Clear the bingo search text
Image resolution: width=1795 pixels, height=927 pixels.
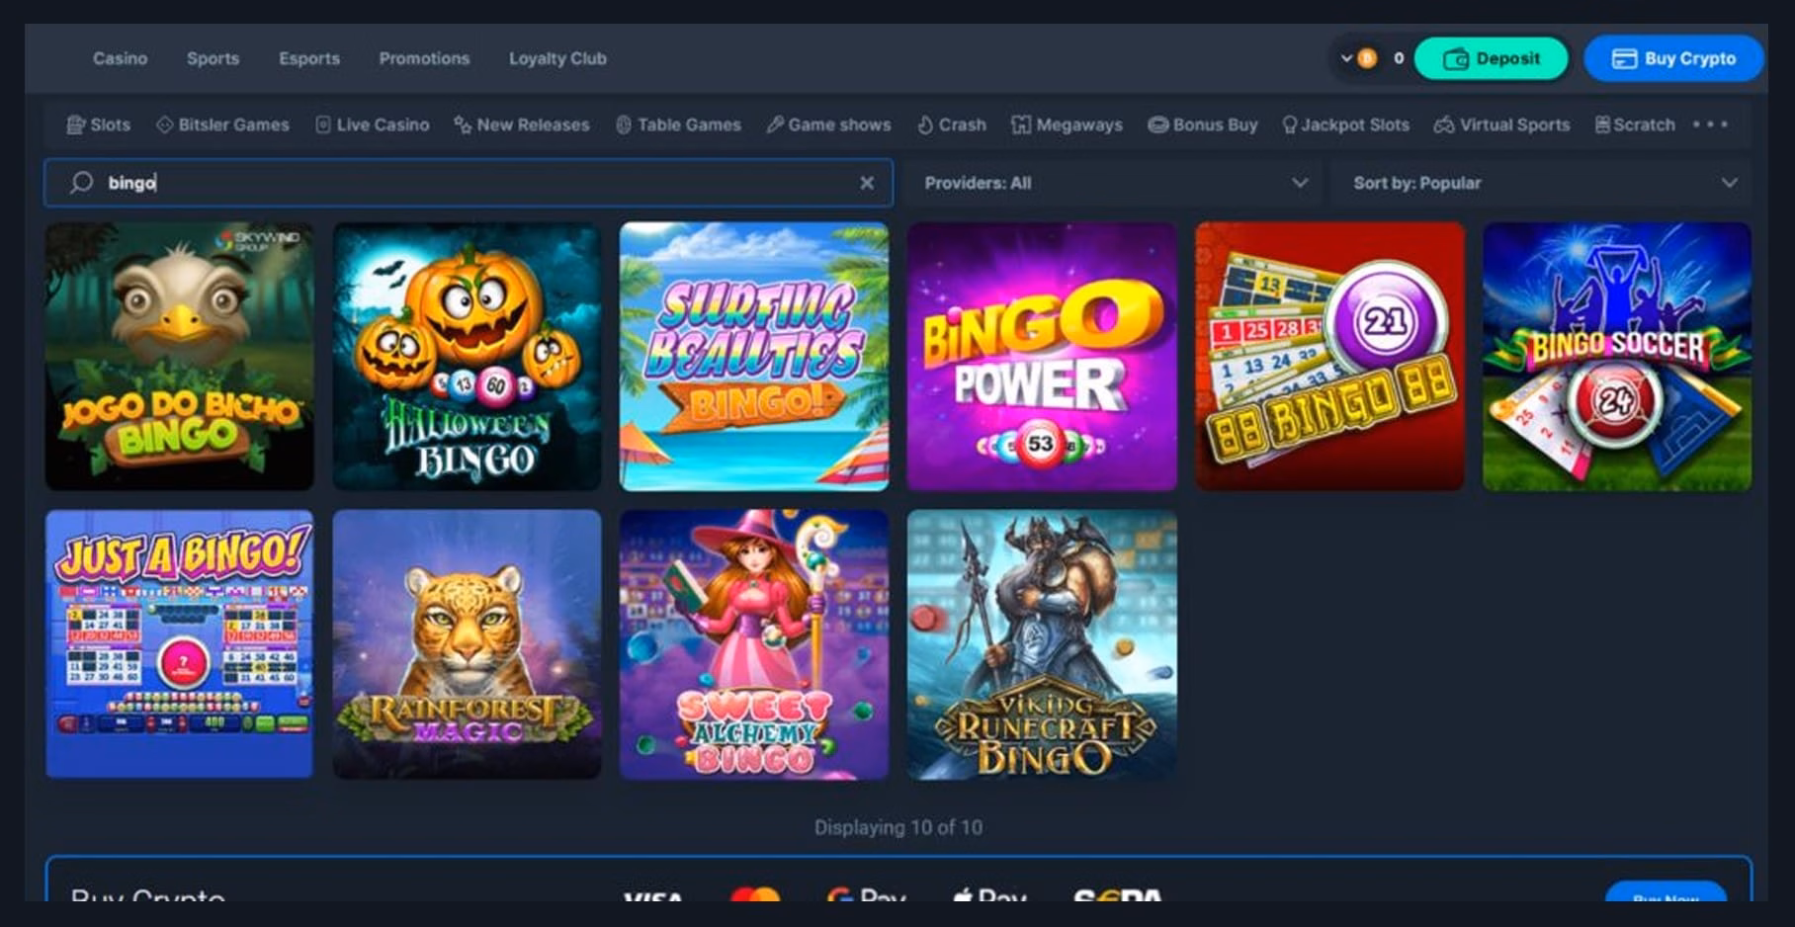867,183
